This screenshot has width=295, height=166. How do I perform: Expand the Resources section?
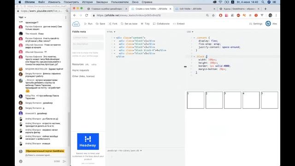pyautogui.click(x=78, y=65)
